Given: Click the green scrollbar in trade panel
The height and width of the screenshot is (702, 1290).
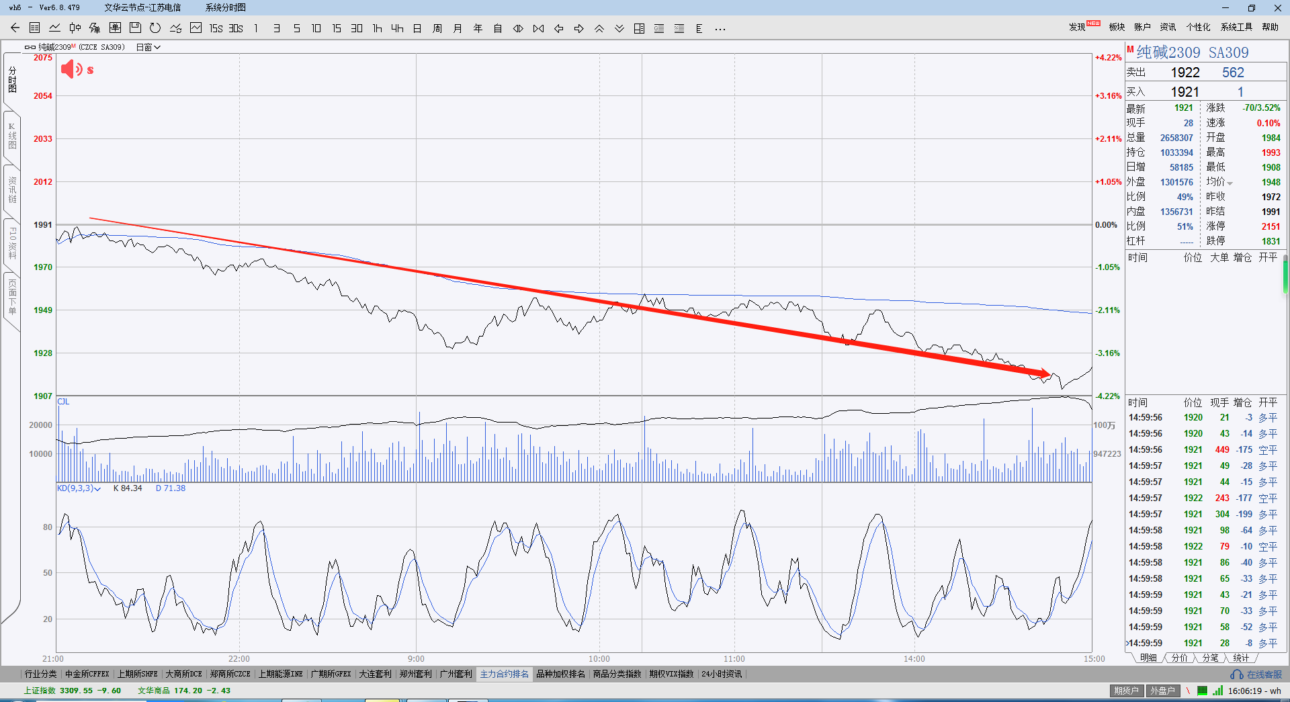Looking at the screenshot, I should pos(1285,276).
